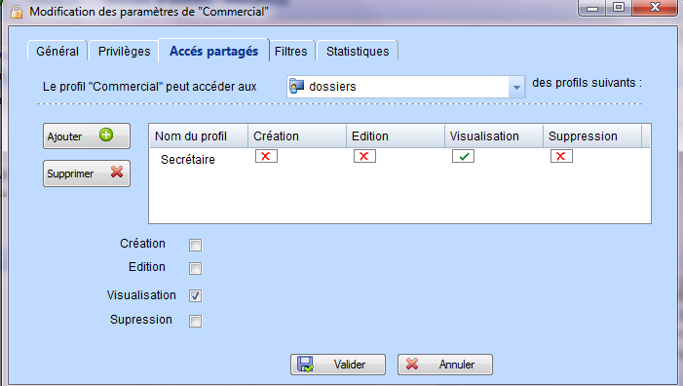Close the Modification des paramètres window
Screen dimensions: 683x386
pyautogui.click(x=655, y=8)
